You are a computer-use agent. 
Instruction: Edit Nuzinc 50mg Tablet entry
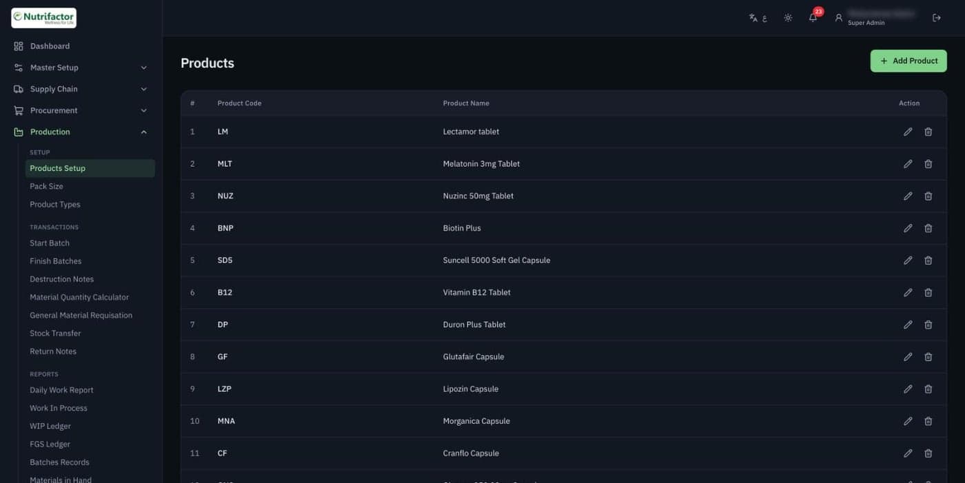(908, 196)
